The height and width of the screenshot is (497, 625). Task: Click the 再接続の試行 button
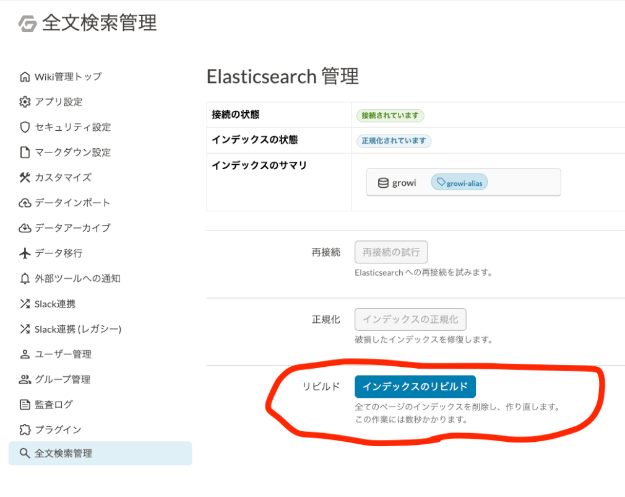[391, 252]
